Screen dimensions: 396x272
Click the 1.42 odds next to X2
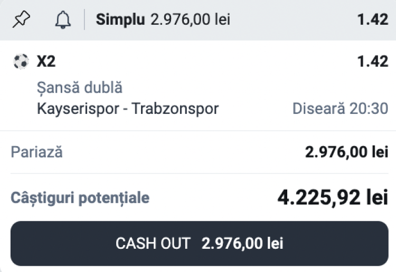[373, 62]
